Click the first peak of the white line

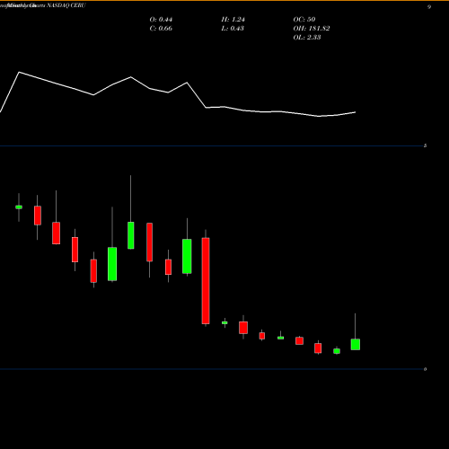(19, 72)
